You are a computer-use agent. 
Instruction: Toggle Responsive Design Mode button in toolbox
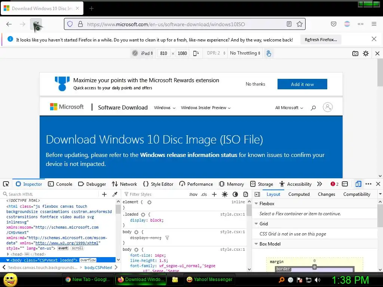pyautogui.click(x=358, y=184)
